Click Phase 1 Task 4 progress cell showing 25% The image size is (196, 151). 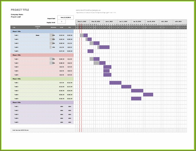pyautogui.click(x=54, y=47)
